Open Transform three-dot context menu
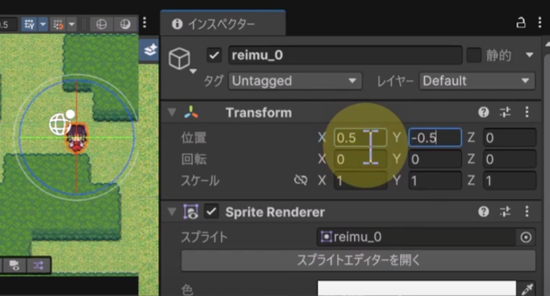This screenshot has height=296, width=550. (527, 112)
